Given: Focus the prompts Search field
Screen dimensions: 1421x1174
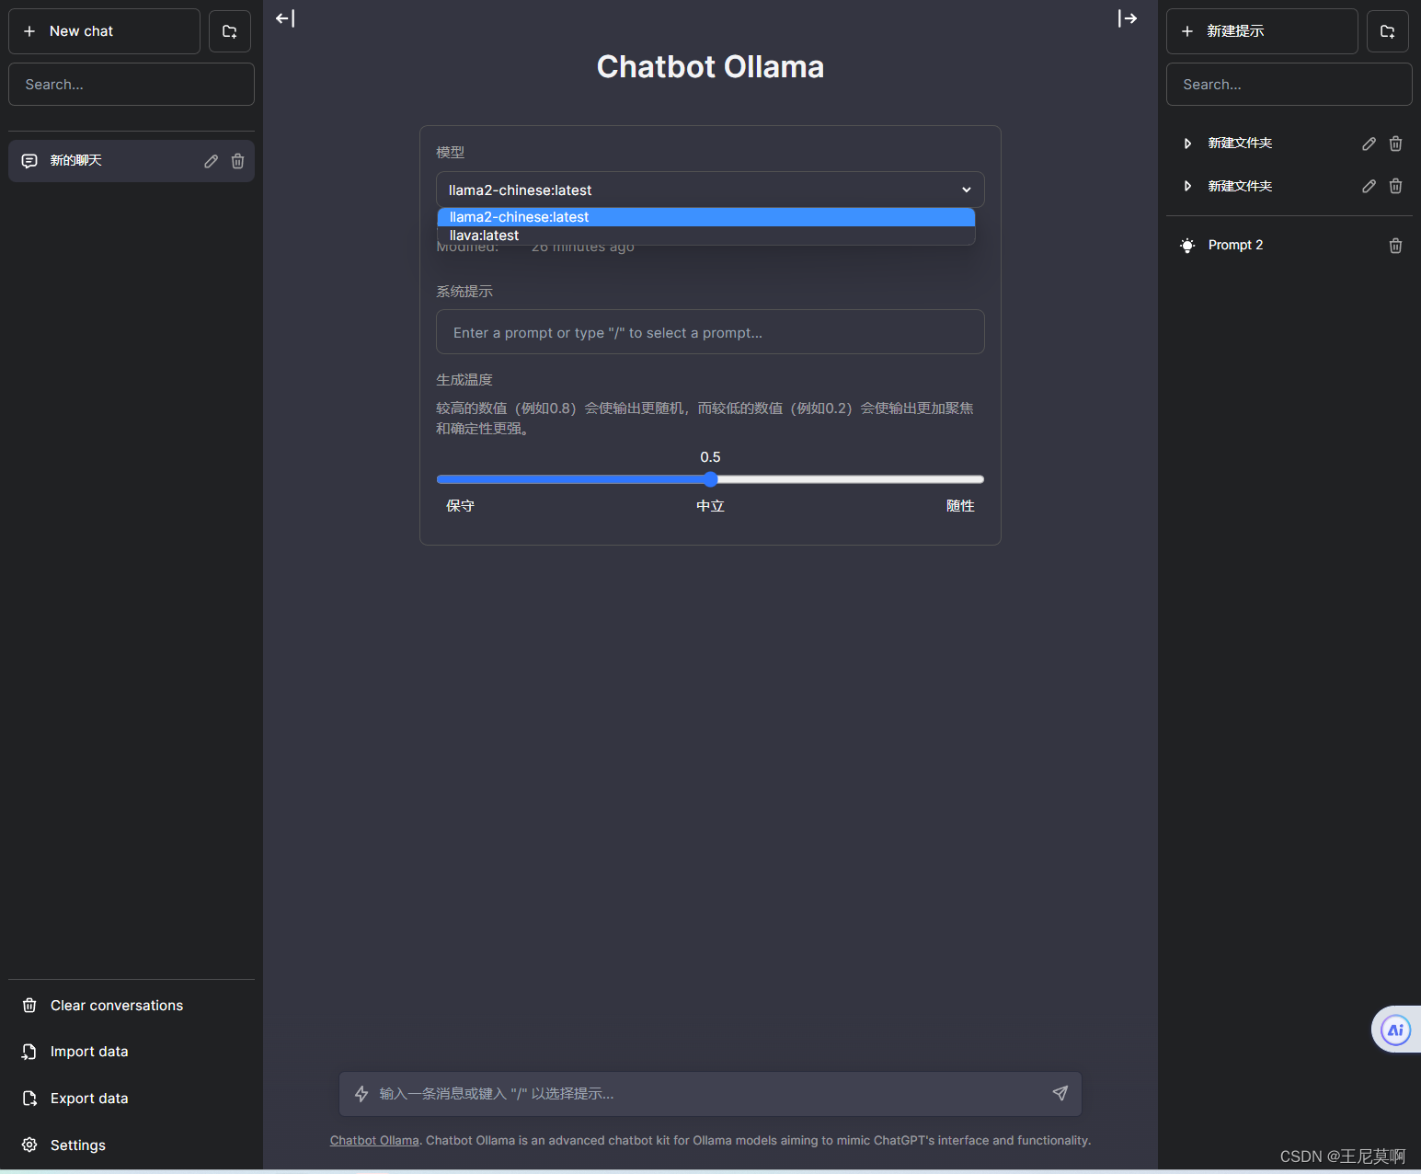Looking at the screenshot, I should coord(1289,85).
